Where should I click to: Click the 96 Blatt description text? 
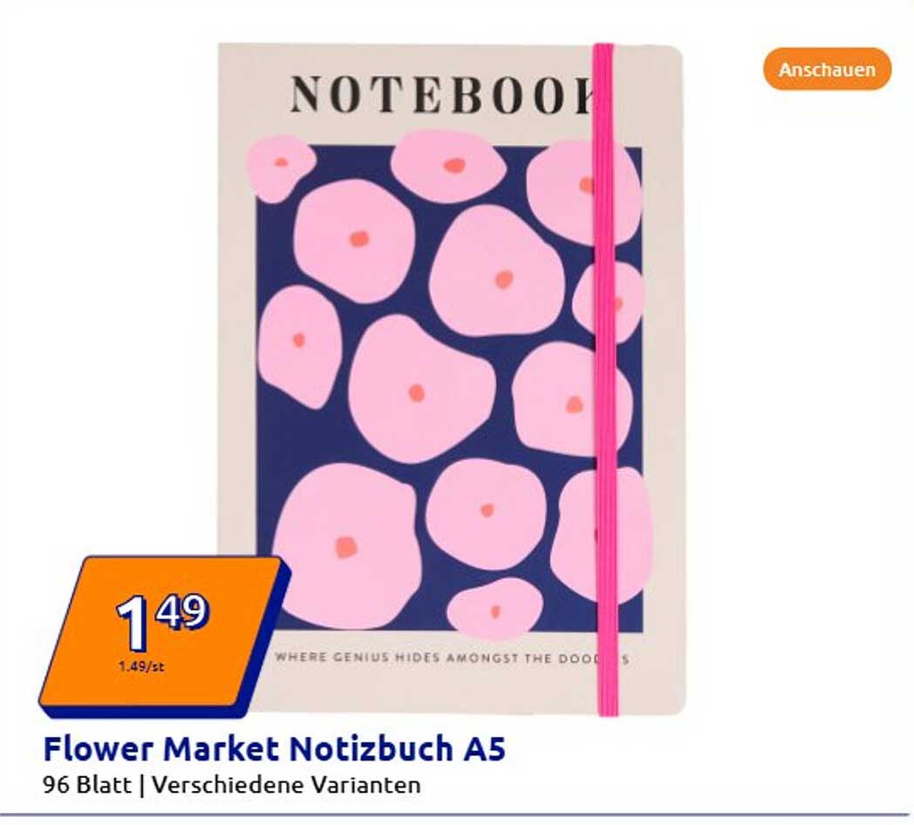tap(87, 785)
